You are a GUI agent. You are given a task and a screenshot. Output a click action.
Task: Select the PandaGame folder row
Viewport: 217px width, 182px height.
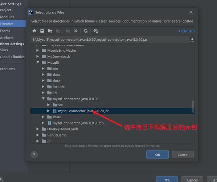(112, 135)
